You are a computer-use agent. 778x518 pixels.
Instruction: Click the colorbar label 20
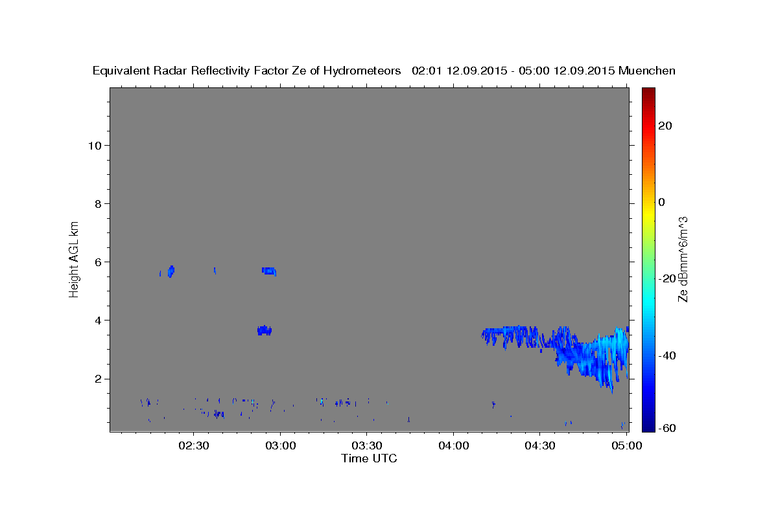pyautogui.click(x=665, y=126)
